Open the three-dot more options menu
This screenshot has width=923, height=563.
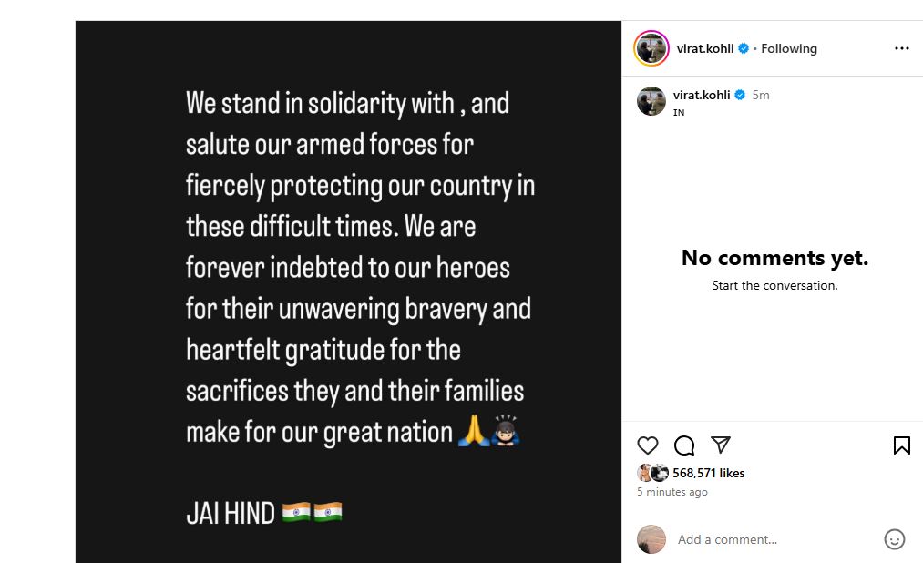pos(901,48)
